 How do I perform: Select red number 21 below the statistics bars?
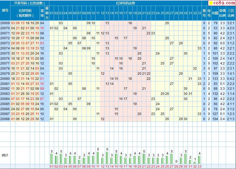pos(144,166)
